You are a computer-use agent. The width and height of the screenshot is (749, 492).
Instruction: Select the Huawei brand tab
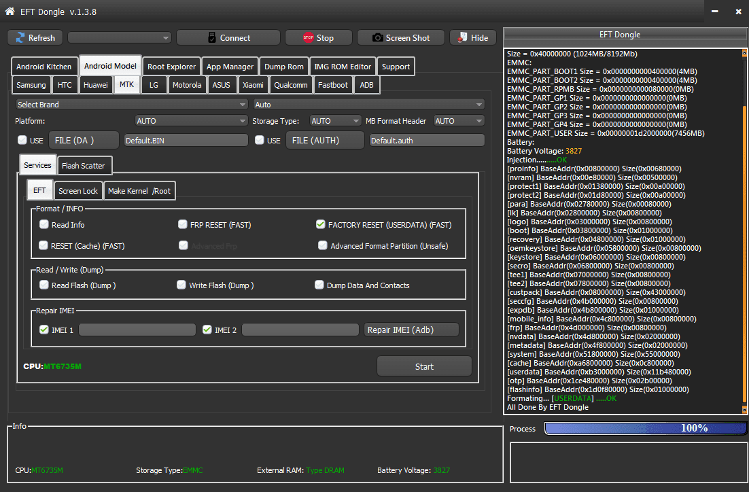click(x=96, y=85)
